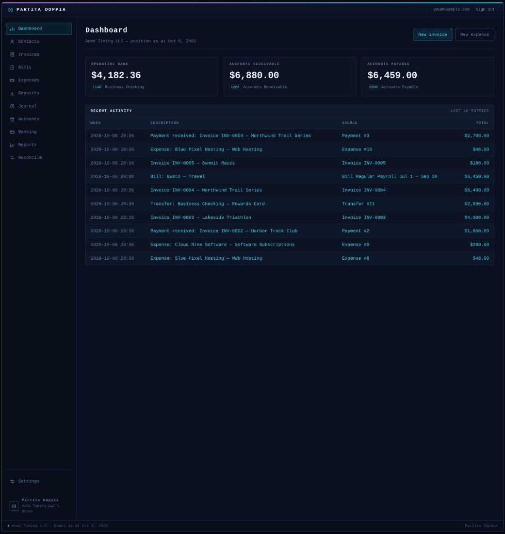Click the Banking credit card icon
The height and width of the screenshot is (534, 505).
coord(12,132)
